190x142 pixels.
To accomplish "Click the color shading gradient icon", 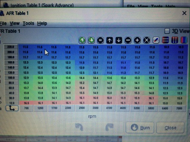I will (x=184, y=40).
